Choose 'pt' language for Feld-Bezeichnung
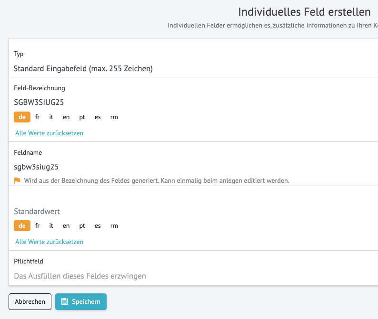 [82, 117]
